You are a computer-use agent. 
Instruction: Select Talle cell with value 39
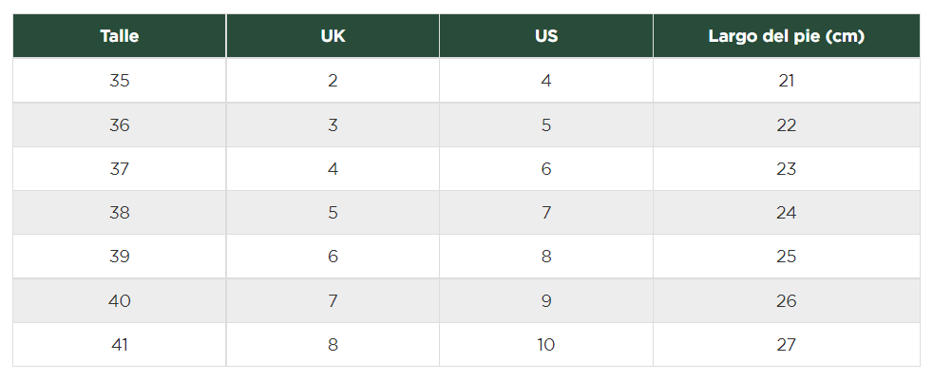[x=120, y=257]
